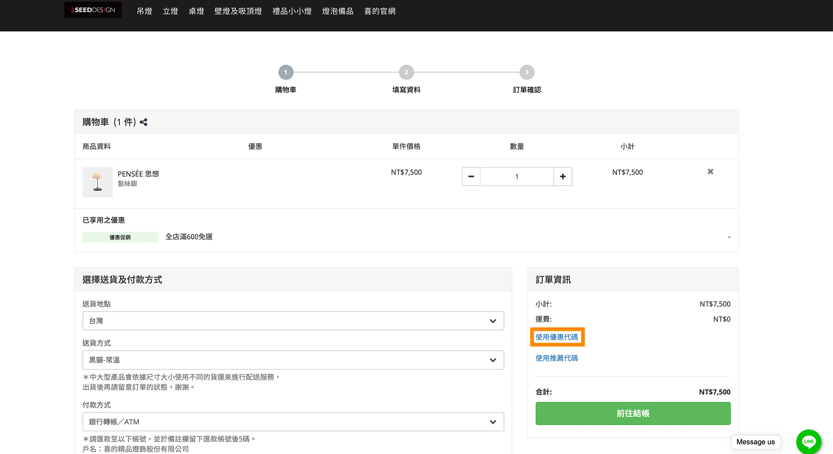
Task: Decrease quantity with minus button
Action: pyautogui.click(x=471, y=177)
